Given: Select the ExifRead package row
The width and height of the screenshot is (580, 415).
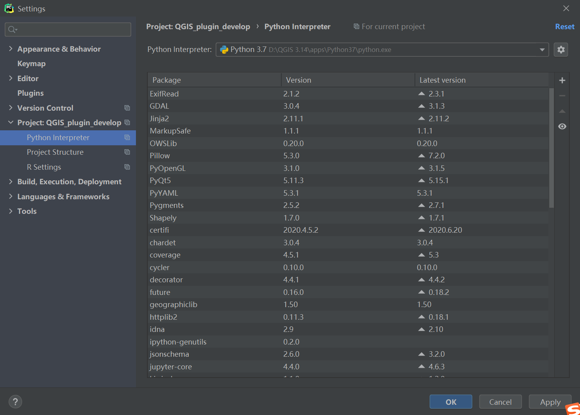Looking at the screenshot, I should (348, 94).
